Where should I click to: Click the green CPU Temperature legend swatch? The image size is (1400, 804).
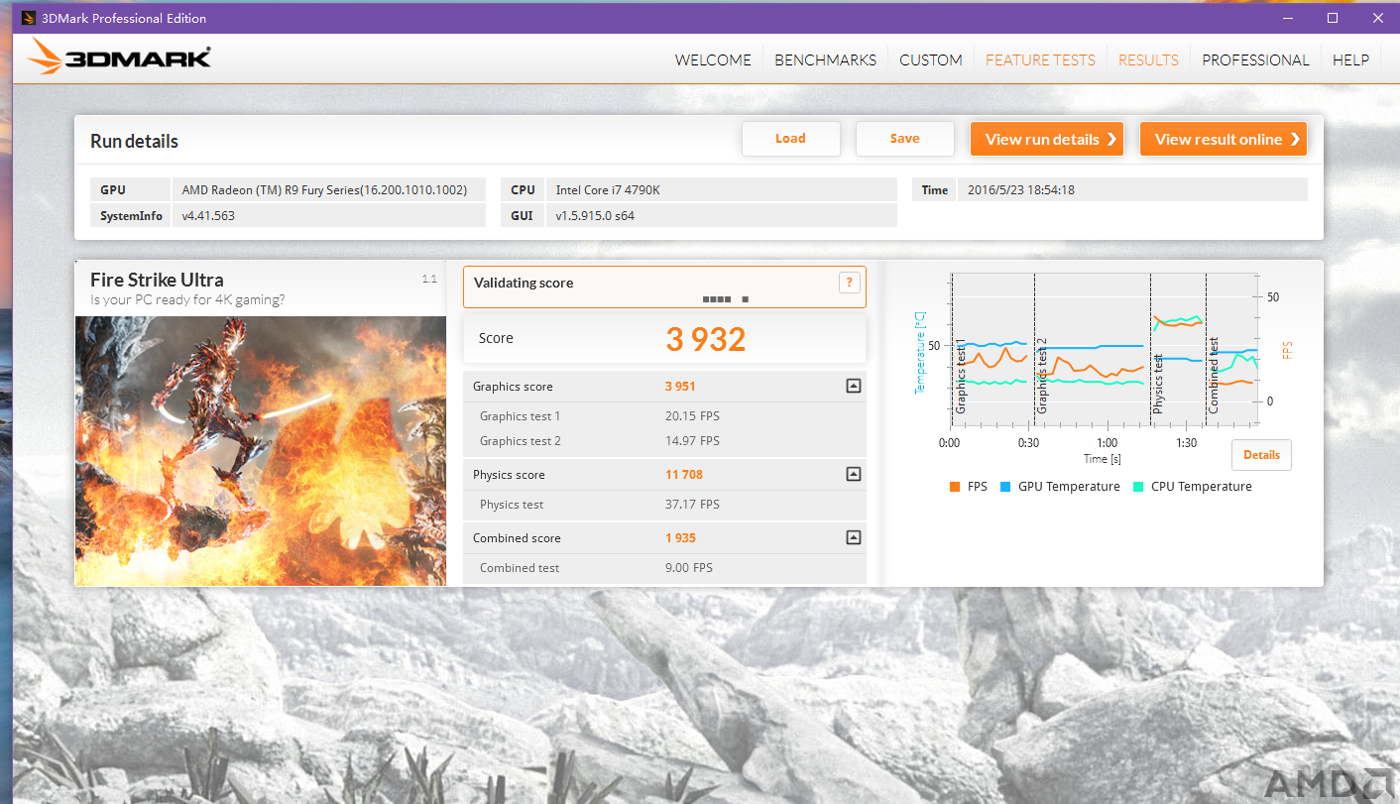coord(1137,487)
